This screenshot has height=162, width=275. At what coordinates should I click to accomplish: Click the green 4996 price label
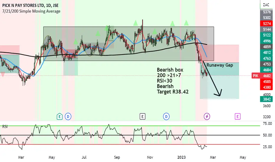267,41
